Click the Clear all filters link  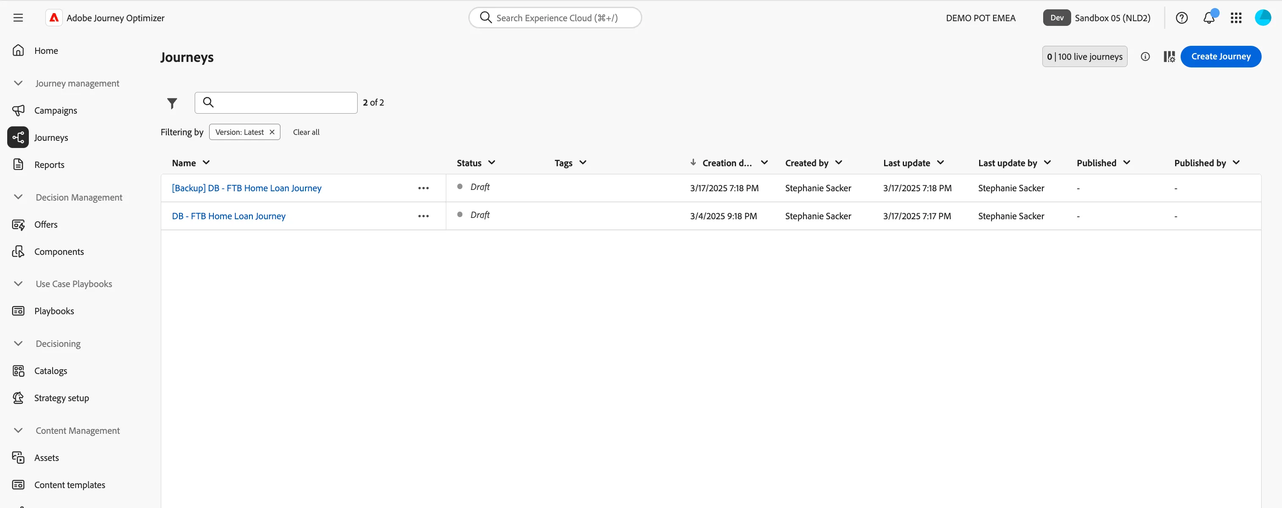[x=306, y=132]
